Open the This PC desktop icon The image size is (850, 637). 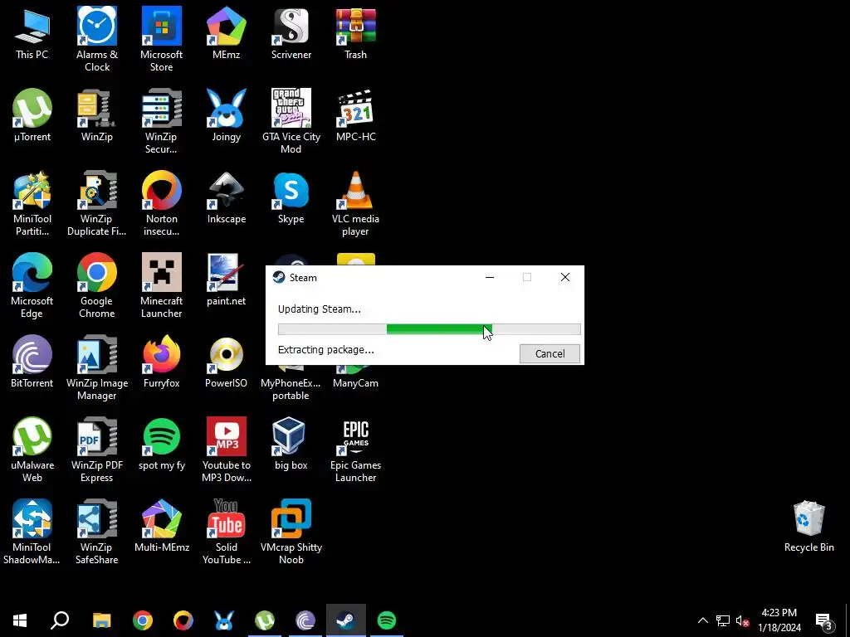click(32, 33)
